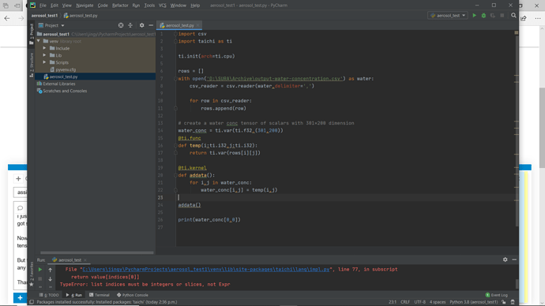Click aerosol_test.py breadcrumb in navigation bar
The image size is (545, 306).
pos(81,16)
